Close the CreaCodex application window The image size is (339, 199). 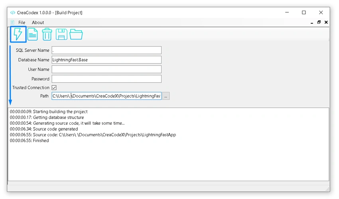pos(321,12)
